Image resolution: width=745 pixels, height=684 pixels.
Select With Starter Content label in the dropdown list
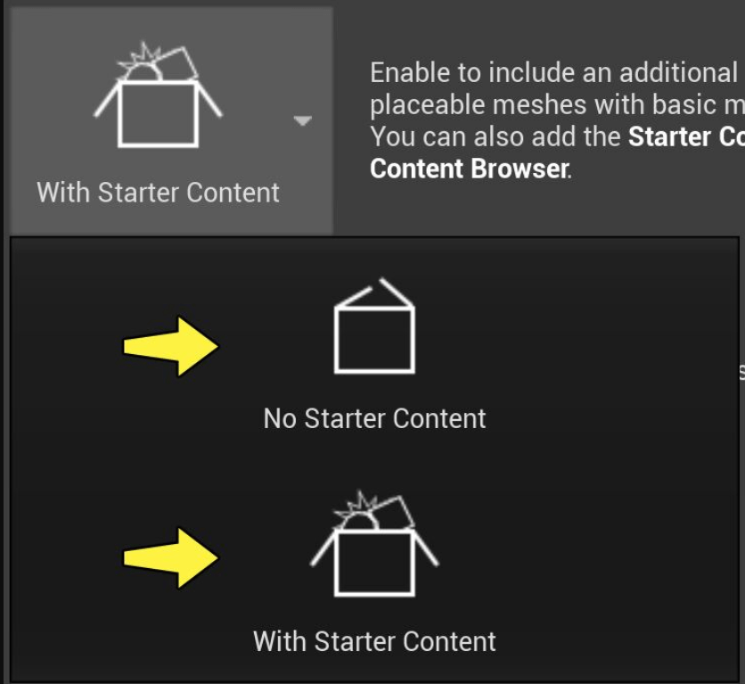374,642
